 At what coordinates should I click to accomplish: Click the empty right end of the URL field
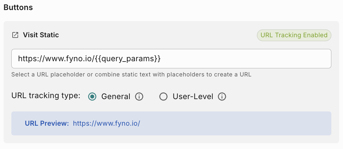coord(291,59)
